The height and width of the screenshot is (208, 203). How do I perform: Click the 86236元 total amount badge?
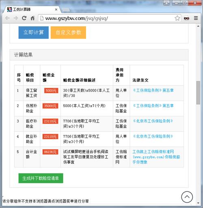(x=50, y=152)
